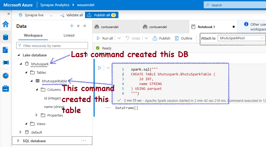Screen dimensions: 266x147
Task: Expand the Properties folder
Action: [36, 115]
